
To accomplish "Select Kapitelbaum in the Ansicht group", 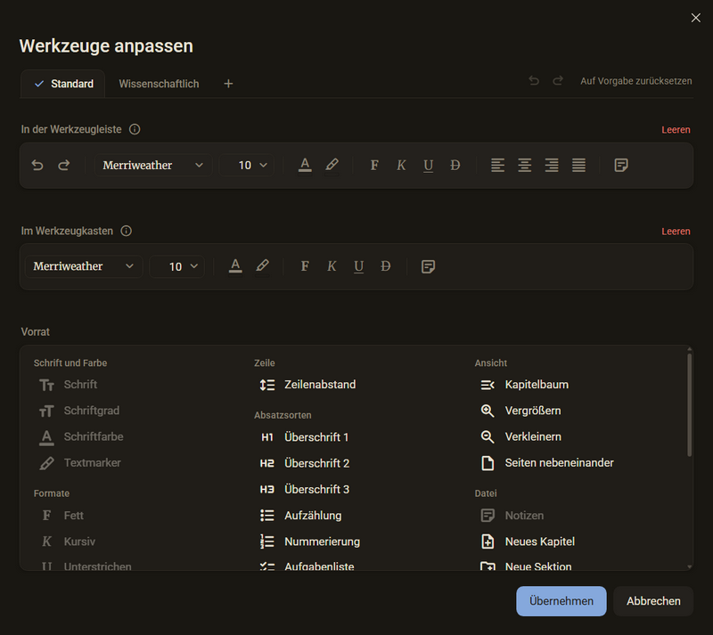I will coord(524,385).
